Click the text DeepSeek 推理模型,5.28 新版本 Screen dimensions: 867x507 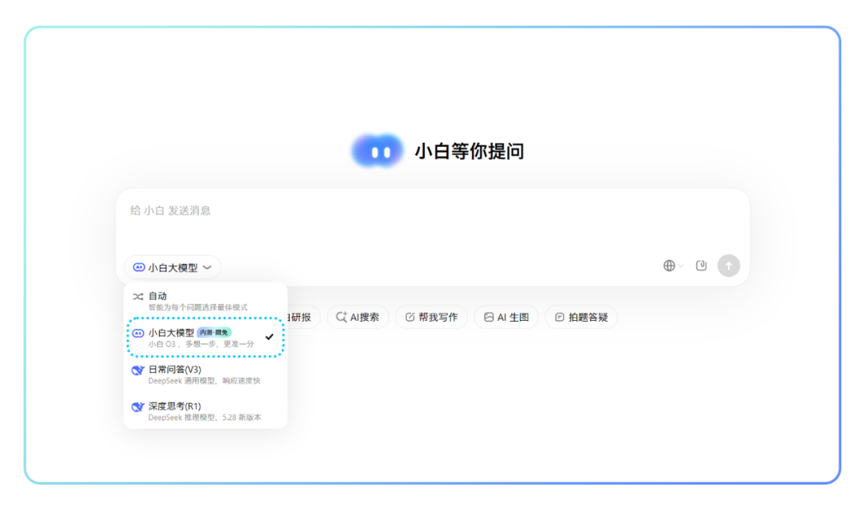pos(205,417)
